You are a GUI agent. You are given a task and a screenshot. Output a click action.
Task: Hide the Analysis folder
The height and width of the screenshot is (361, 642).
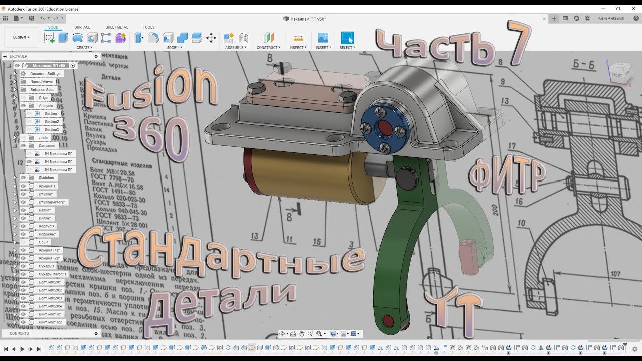click(x=23, y=106)
